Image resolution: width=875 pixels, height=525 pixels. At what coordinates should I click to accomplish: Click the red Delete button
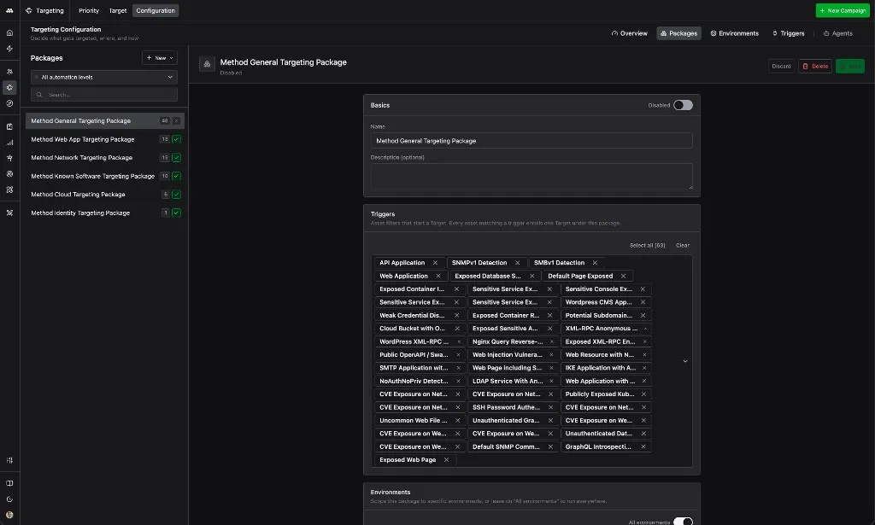click(815, 67)
